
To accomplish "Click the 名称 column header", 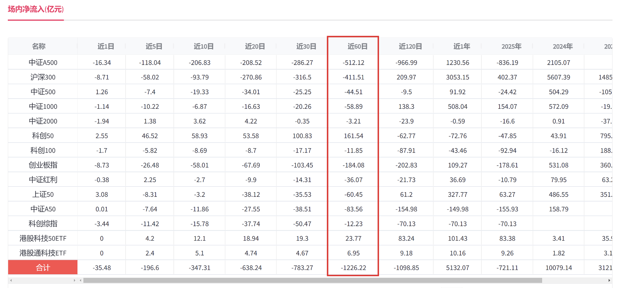I will 39,47.
